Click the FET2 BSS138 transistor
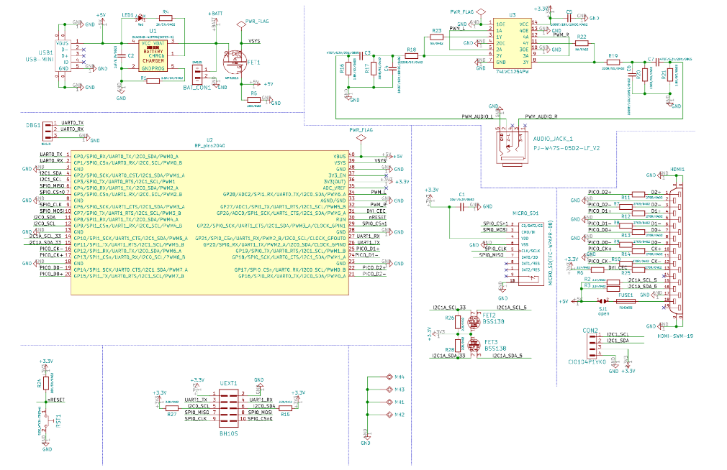This screenshot has height=470, width=727. tap(472, 322)
